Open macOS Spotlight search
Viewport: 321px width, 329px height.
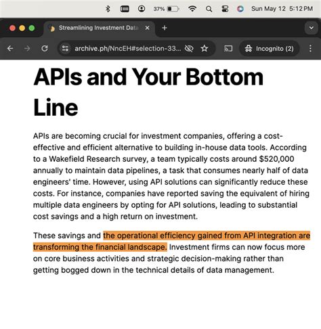coord(209,9)
